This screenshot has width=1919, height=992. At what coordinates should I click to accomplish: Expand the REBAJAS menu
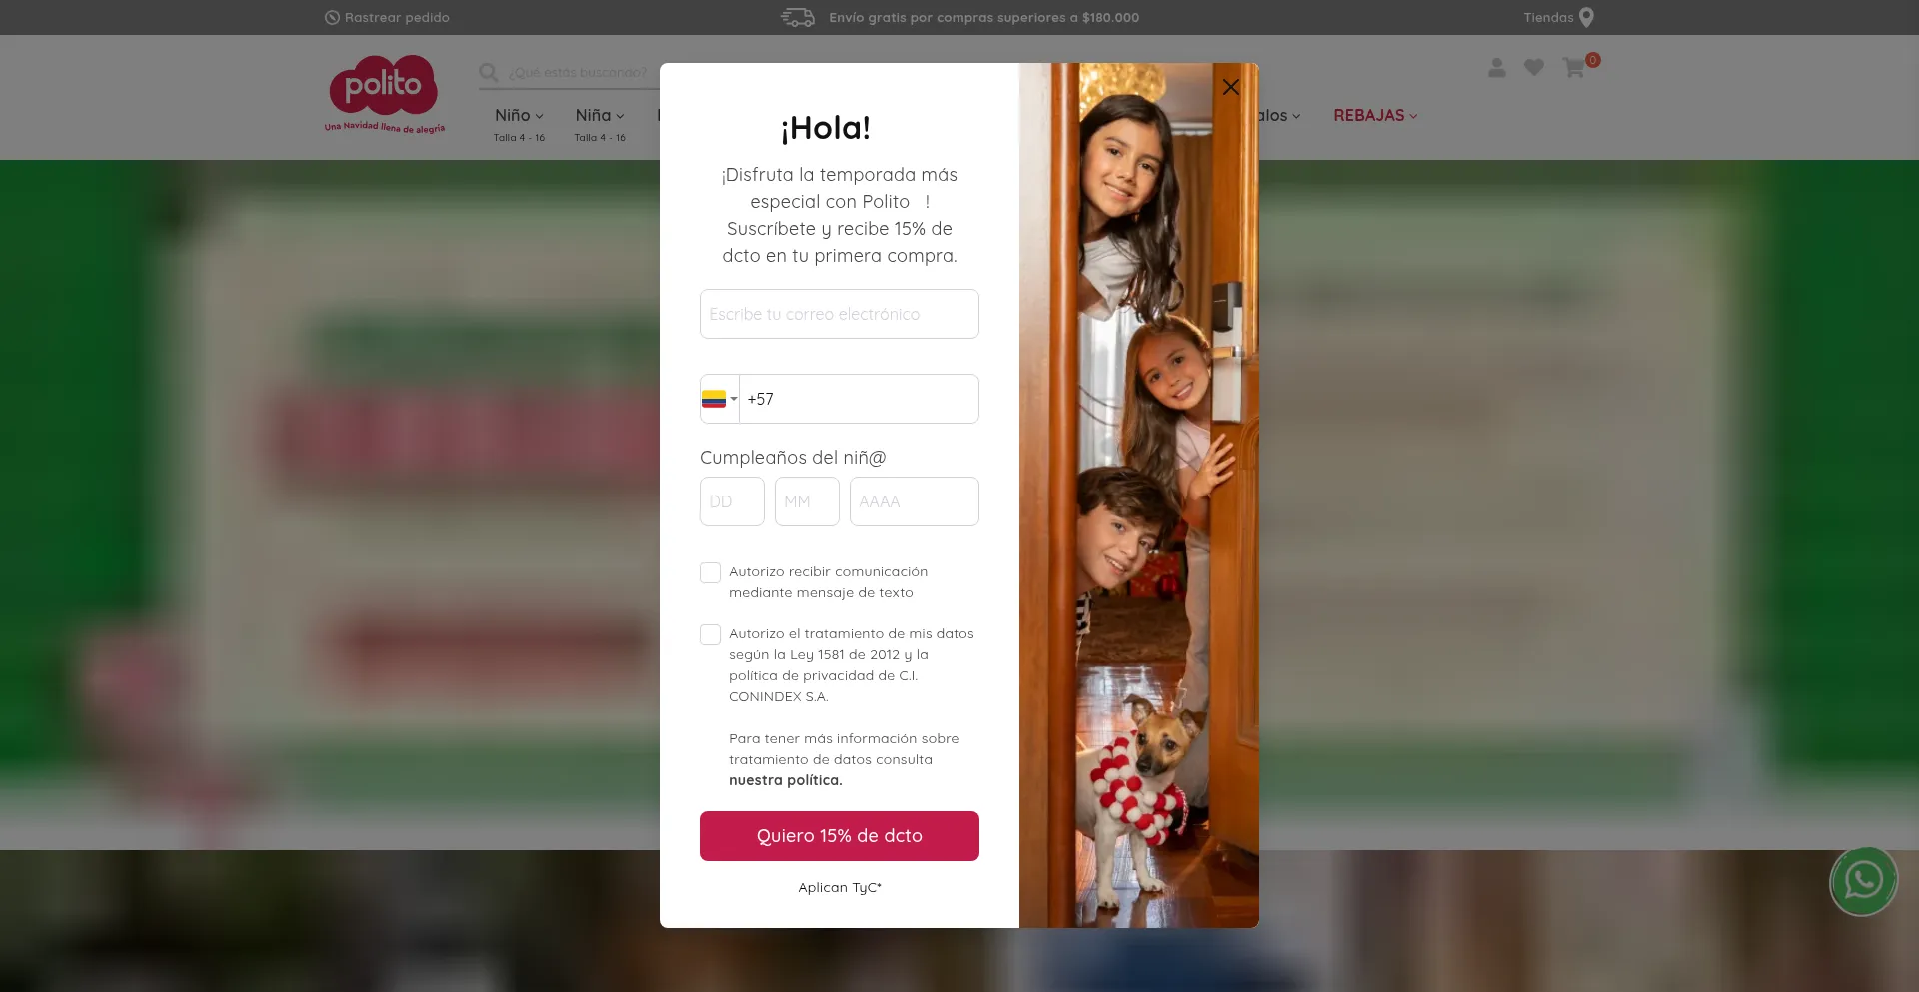1375,116
